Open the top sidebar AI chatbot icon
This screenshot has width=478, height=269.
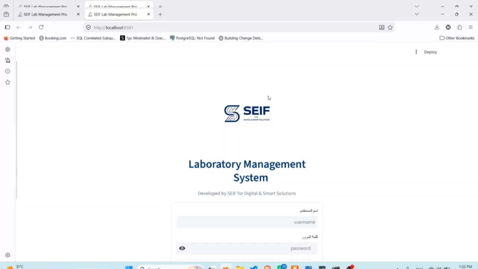[x=7, y=49]
